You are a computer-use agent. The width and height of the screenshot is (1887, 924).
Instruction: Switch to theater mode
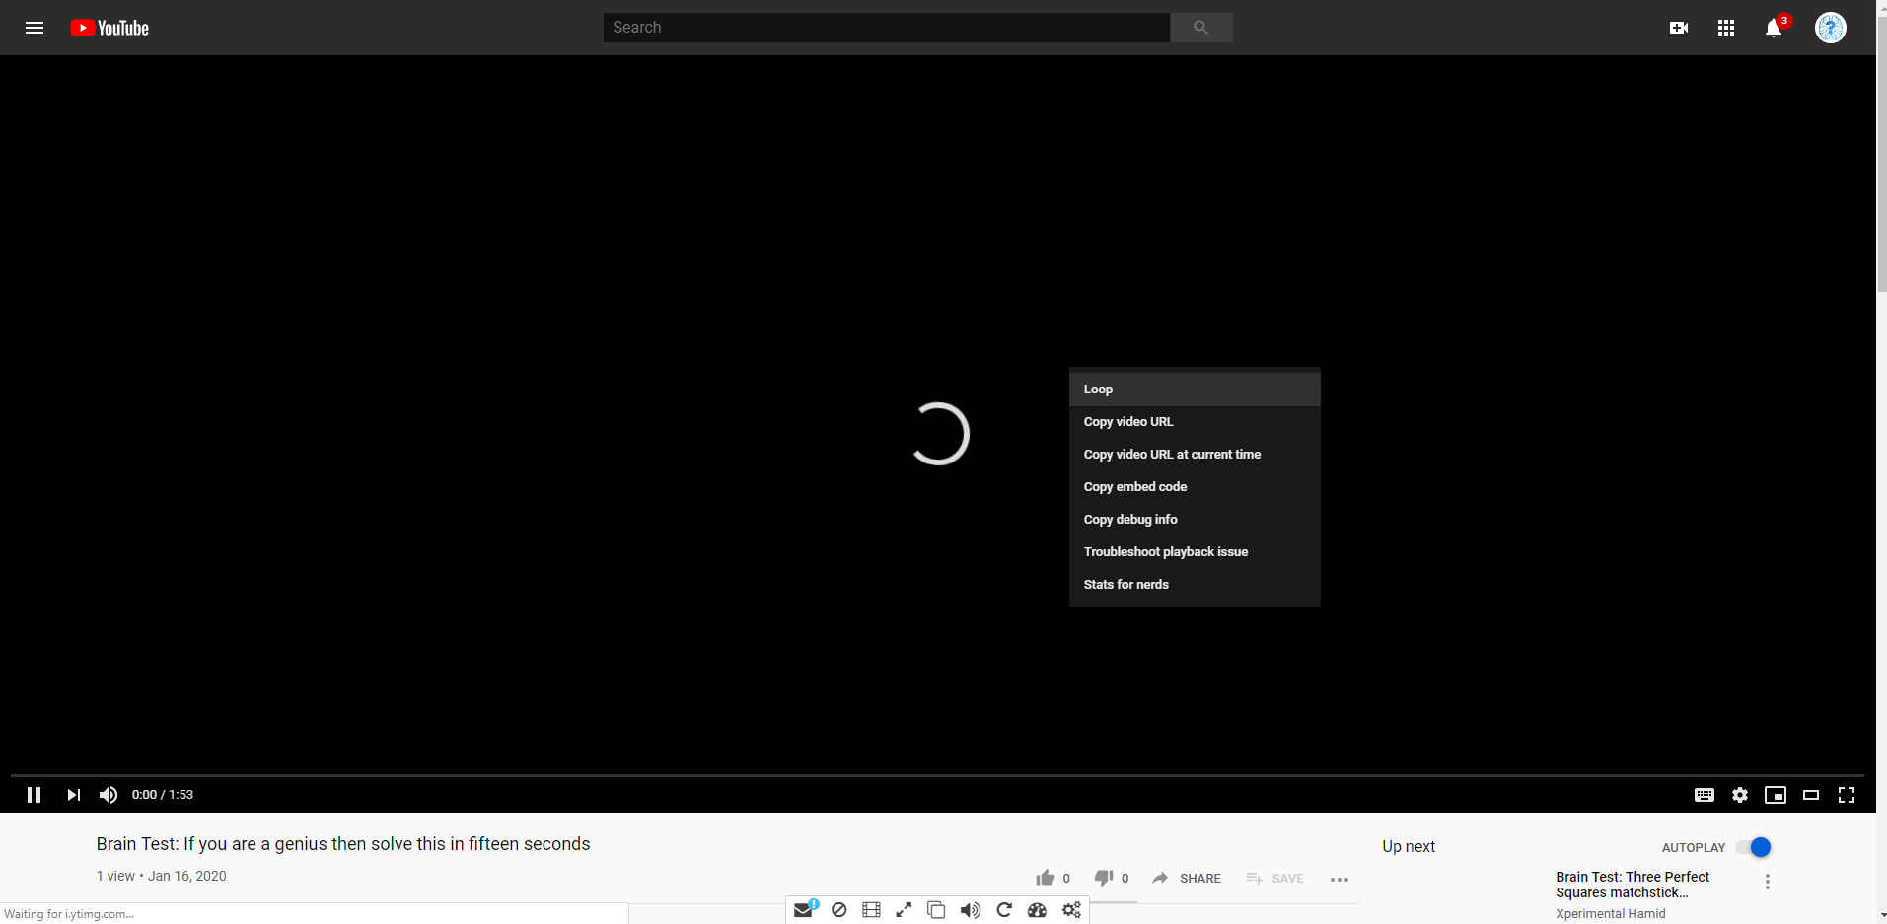pyautogui.click(x=1812, y=795)
